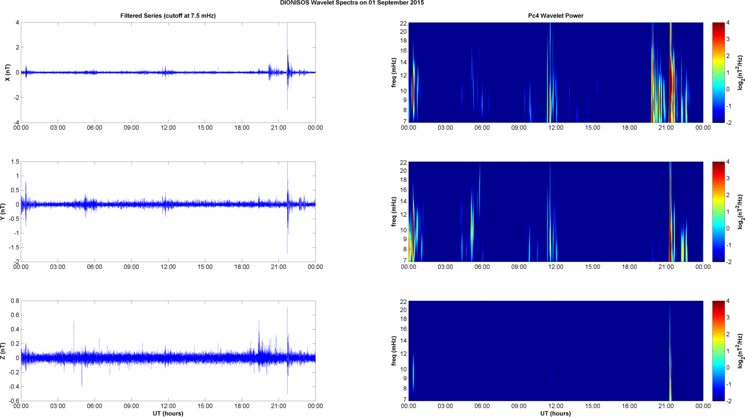Click the '06:00' tick under the Z series plot
The height and width of the screenshot is (417, 745).
[94, 406]
